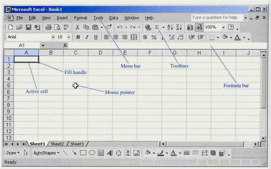Screen dimensions: 271x169
Task: Apply Percent style icon
Action: pyautogui.click(x=154, y=37)
